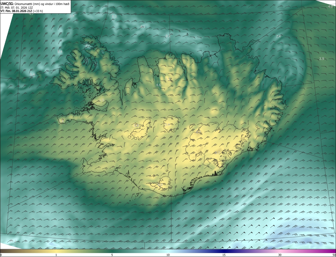Click the '1' tick on the color scale
This screenshot has height=257, width=336.
pos(56,255)
